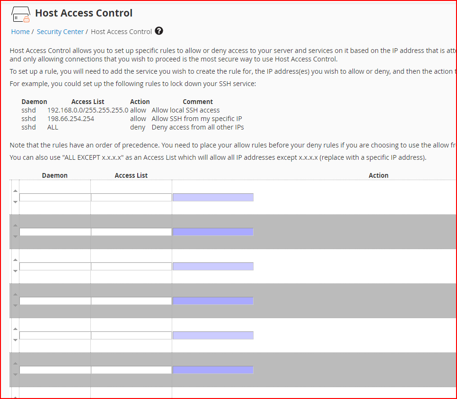Click the 'Host Access Control' page title

(84, 13)
